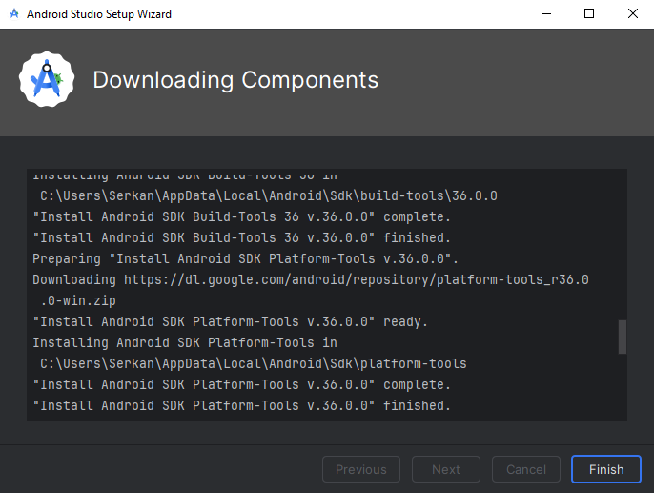The width and height of the screenshot is (654, 493).
Task: Click the ".0-win.zip" log line
Action: (78, 300)
